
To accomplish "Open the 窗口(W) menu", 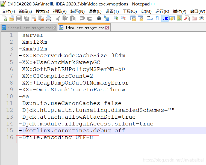I will [x=198, y=11].
